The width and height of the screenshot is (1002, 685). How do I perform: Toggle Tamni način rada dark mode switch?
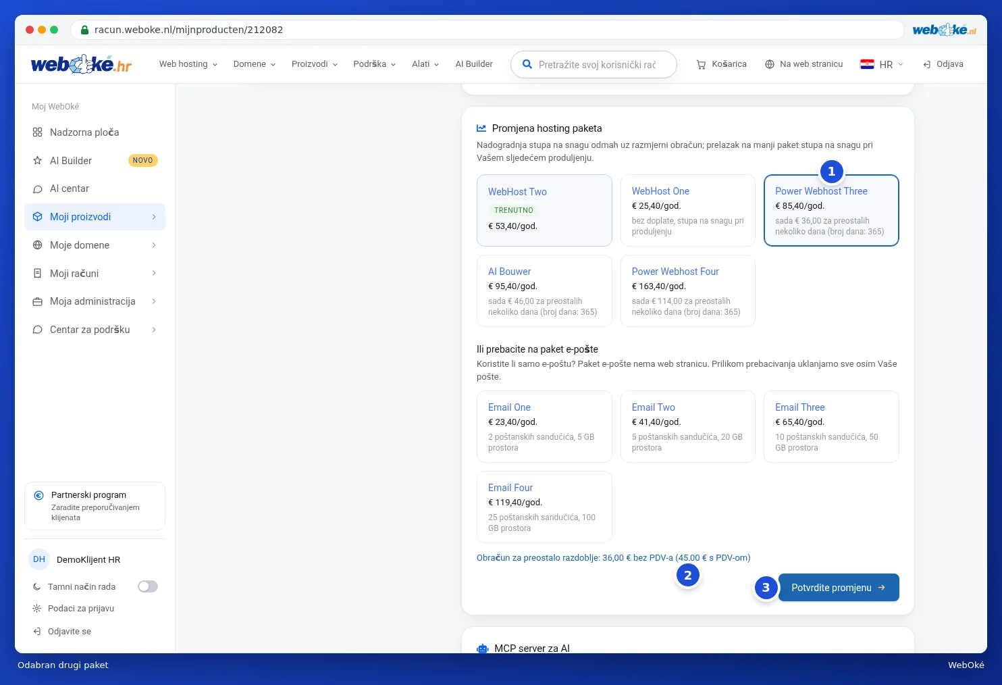pyautogui.click(x=148, y=586)
